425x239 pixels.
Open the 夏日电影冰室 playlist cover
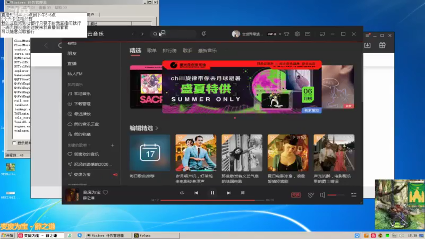tap(288, 152)
